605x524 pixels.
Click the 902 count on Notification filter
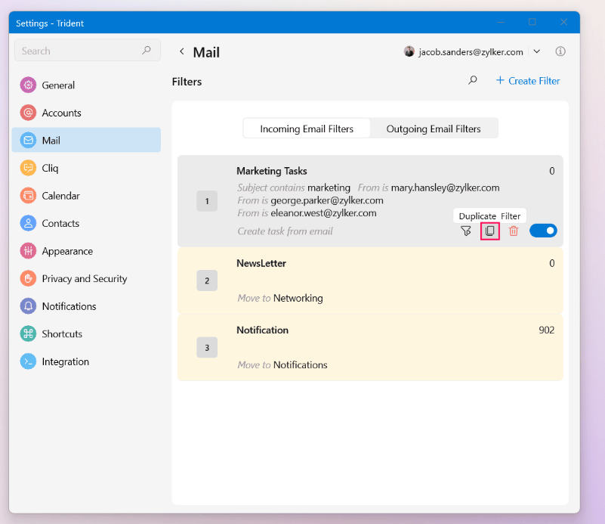546,330
